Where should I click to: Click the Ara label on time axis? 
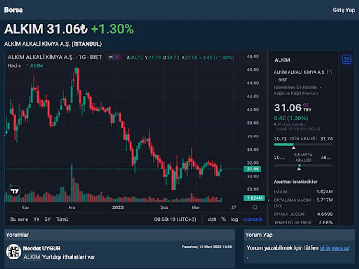pyautogui.click(x=72, y=207)
